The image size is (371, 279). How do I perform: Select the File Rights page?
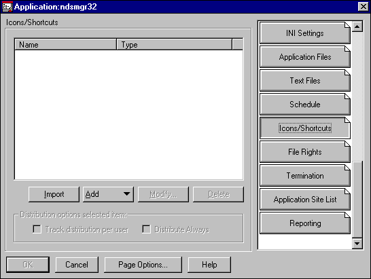click(x=304, y=152)
